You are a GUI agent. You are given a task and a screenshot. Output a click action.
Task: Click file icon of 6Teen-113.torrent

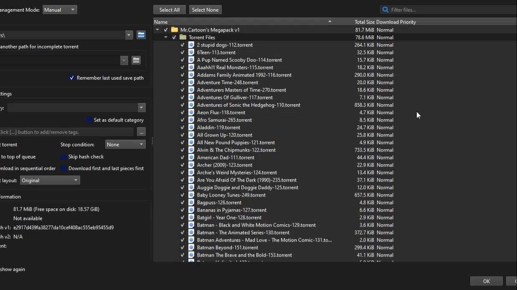coord(191,52)
